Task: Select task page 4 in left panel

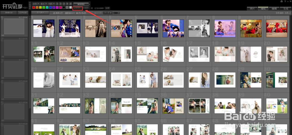Action: point(14,90)
